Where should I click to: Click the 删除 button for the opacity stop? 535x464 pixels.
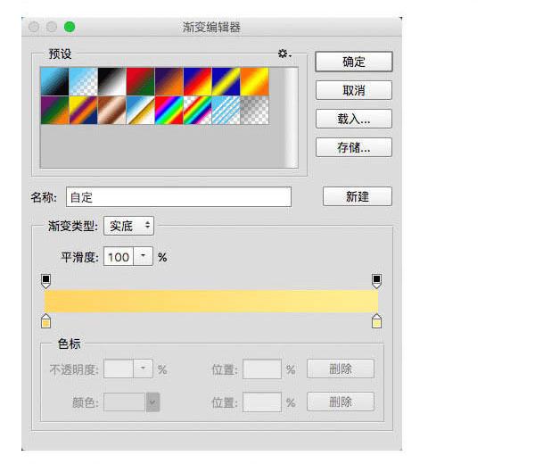[341, 369]
